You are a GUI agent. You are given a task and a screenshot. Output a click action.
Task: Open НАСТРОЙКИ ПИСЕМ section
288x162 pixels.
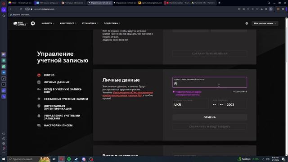(x=58, y=125)
